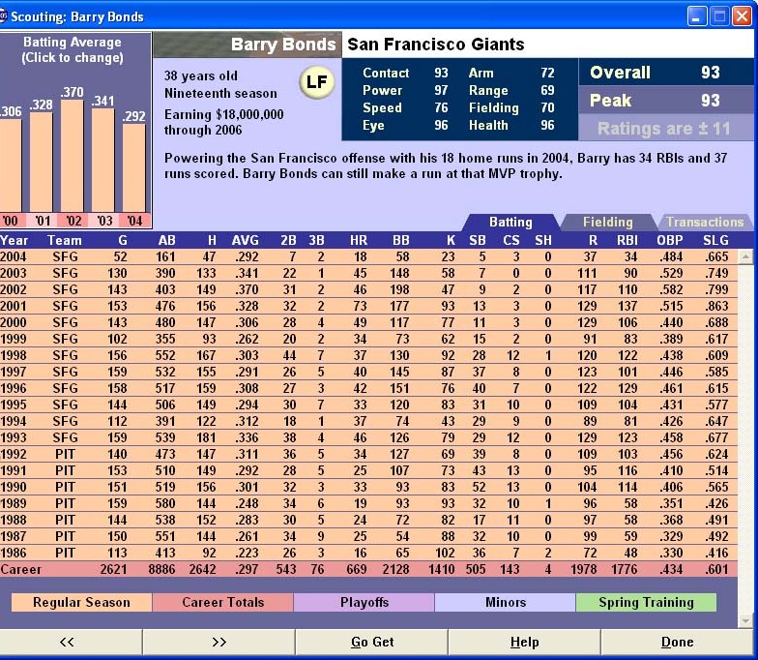Click the Go Get button
This screenshot has width=758, height=660.
(372, 642)
